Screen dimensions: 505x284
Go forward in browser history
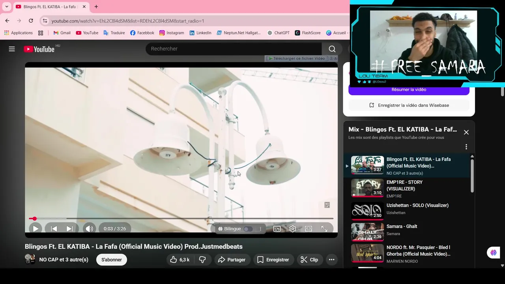point(19,21)
